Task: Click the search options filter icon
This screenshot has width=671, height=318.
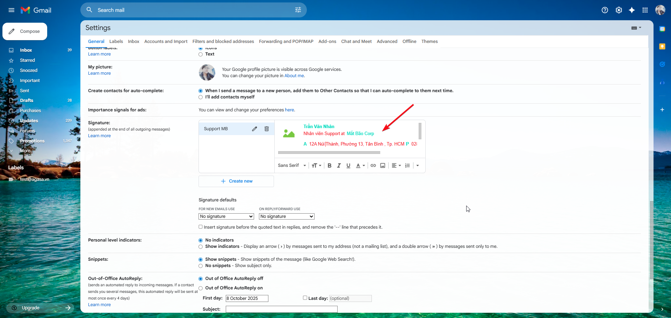Action: [x=298, y=10]
